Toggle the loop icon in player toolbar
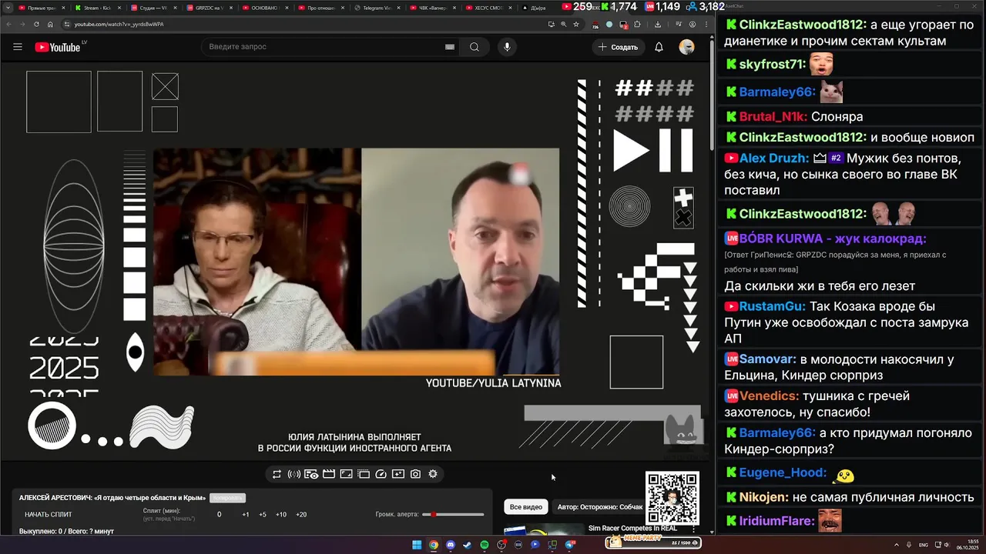 coord(277,474)
